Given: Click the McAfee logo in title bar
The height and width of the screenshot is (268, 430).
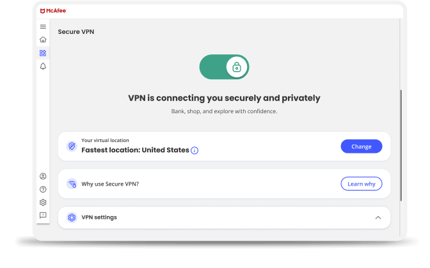Looking at the screenshot, I should (x=53, y=11).
